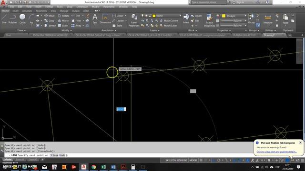This screenshot has width=305, height=171.
Task: Open the Parametric ribbon tab
Action: (41, 11)
